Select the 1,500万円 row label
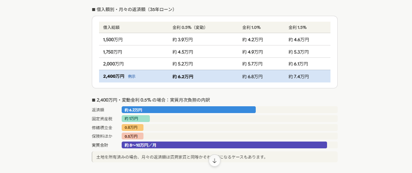412x173 pixels. [x=113, y=40]
